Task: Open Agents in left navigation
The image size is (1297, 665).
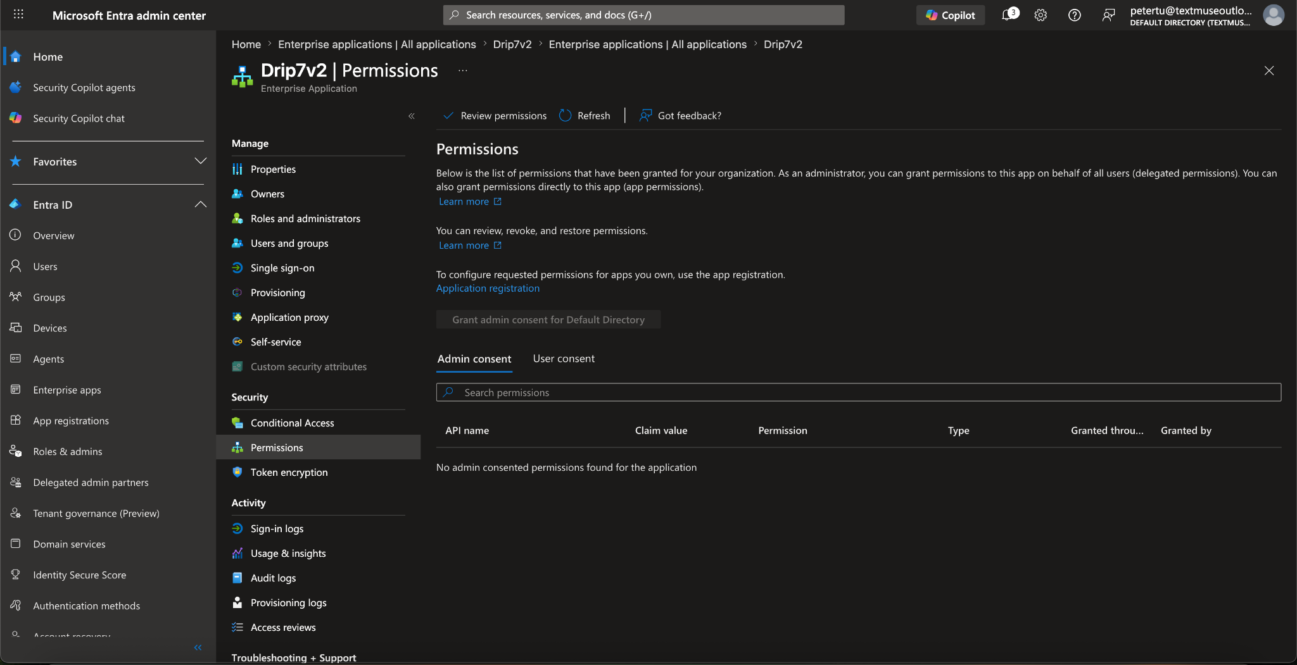Action: pyautogui.click(x=49, y=359)
